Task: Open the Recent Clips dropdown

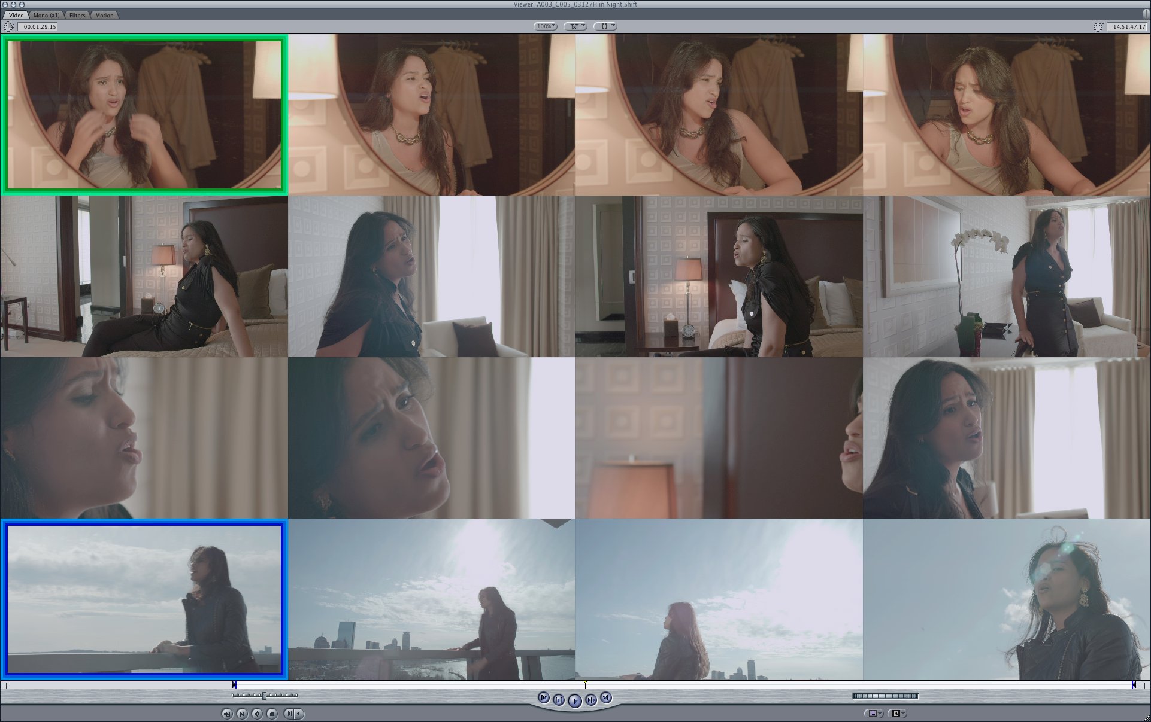Action: (874, 714)
